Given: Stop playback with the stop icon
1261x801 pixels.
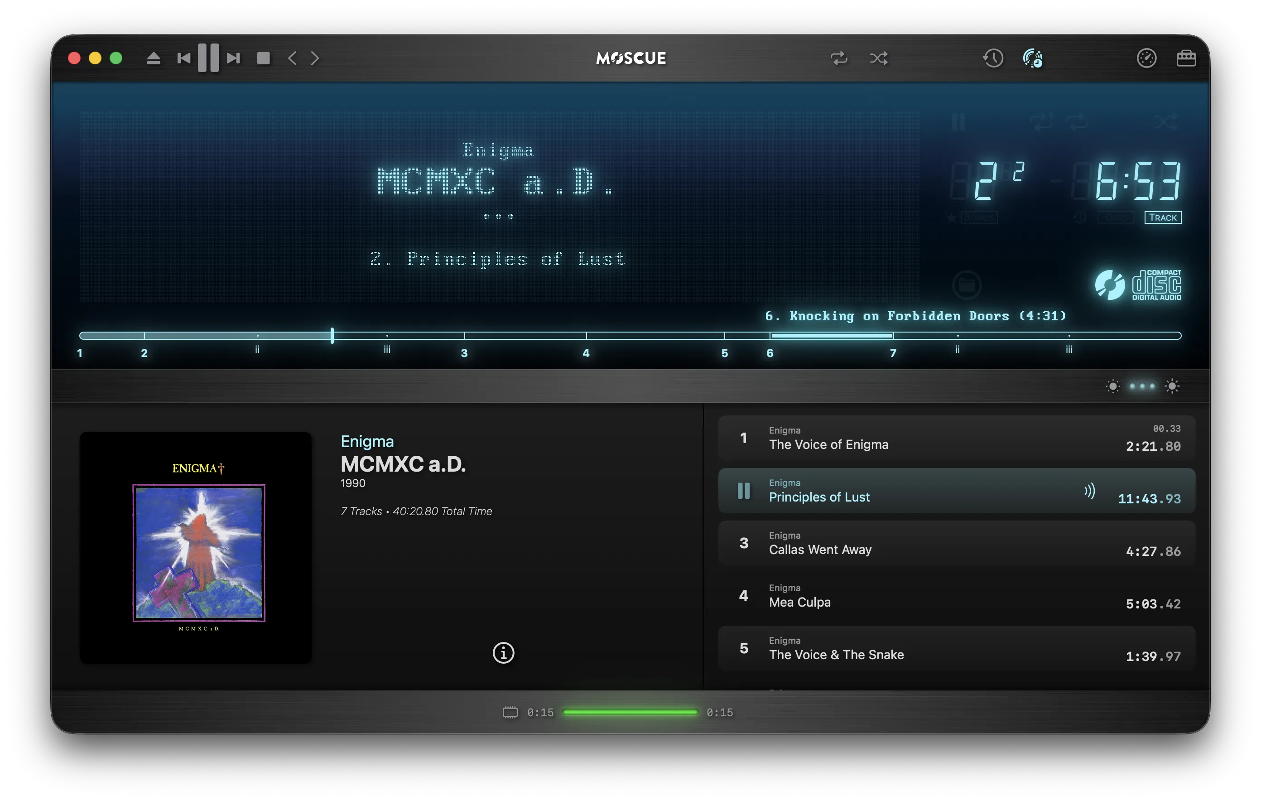Looking at the screenshot, I should tap(264, 58).
